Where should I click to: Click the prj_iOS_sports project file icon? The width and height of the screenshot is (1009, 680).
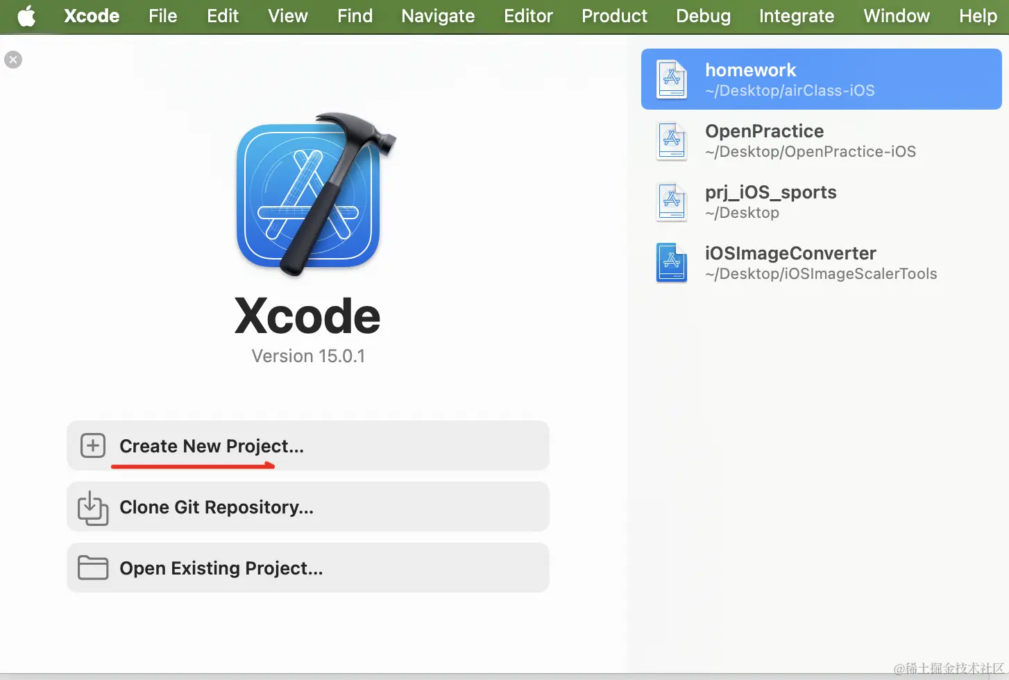(x=672, y=202)
